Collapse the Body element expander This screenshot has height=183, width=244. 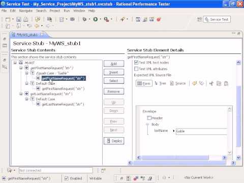[147, 125]
